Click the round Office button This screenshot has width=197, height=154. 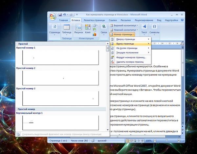click(52, 16)
